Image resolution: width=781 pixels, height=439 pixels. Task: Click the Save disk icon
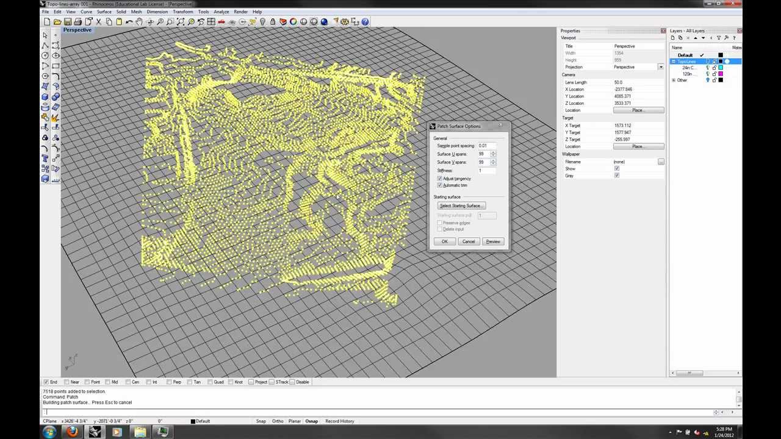[x=68, y=22]
